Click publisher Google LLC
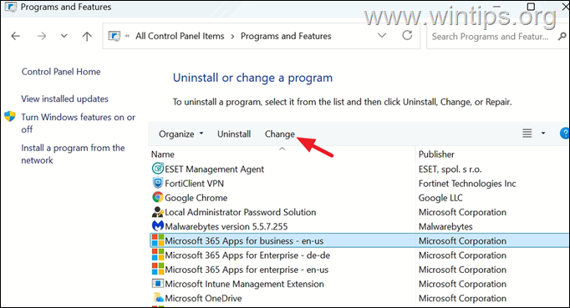The width and height of the screenshot is (570, 308). pyautogui.click(x=440, y=198)
